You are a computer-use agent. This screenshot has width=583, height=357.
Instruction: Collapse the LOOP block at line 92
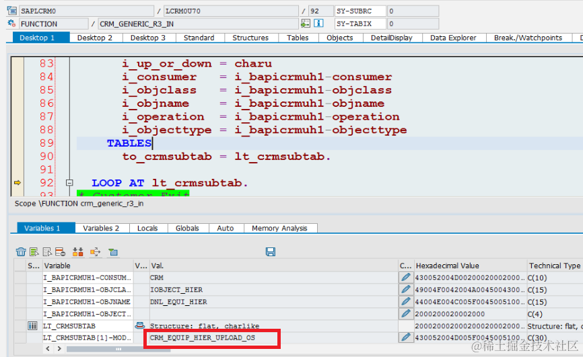click(x=69, y=183)
